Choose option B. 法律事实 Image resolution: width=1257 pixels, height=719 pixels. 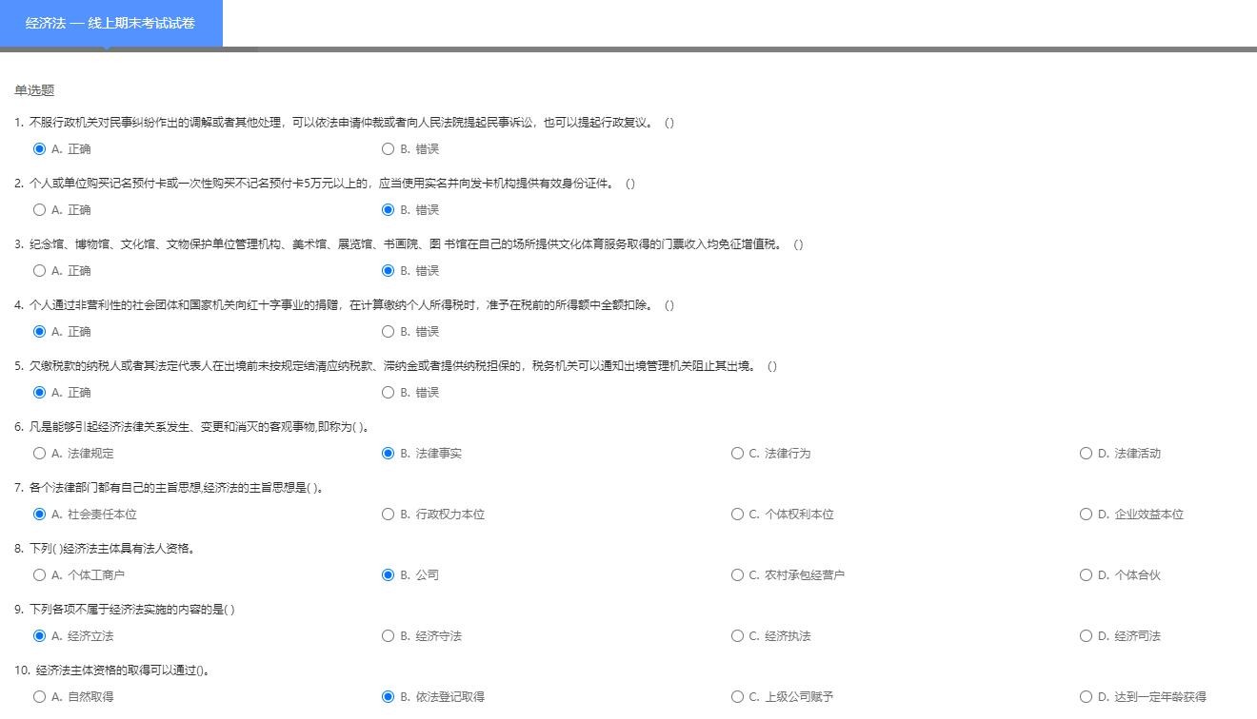[x=388, y=454]
